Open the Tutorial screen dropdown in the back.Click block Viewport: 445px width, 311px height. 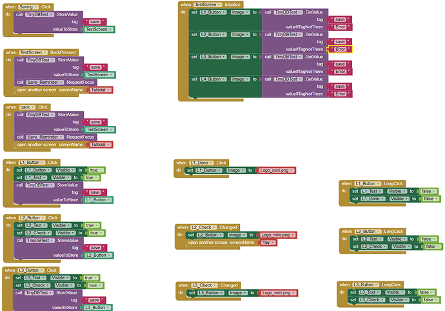click(x=101, y=145)
